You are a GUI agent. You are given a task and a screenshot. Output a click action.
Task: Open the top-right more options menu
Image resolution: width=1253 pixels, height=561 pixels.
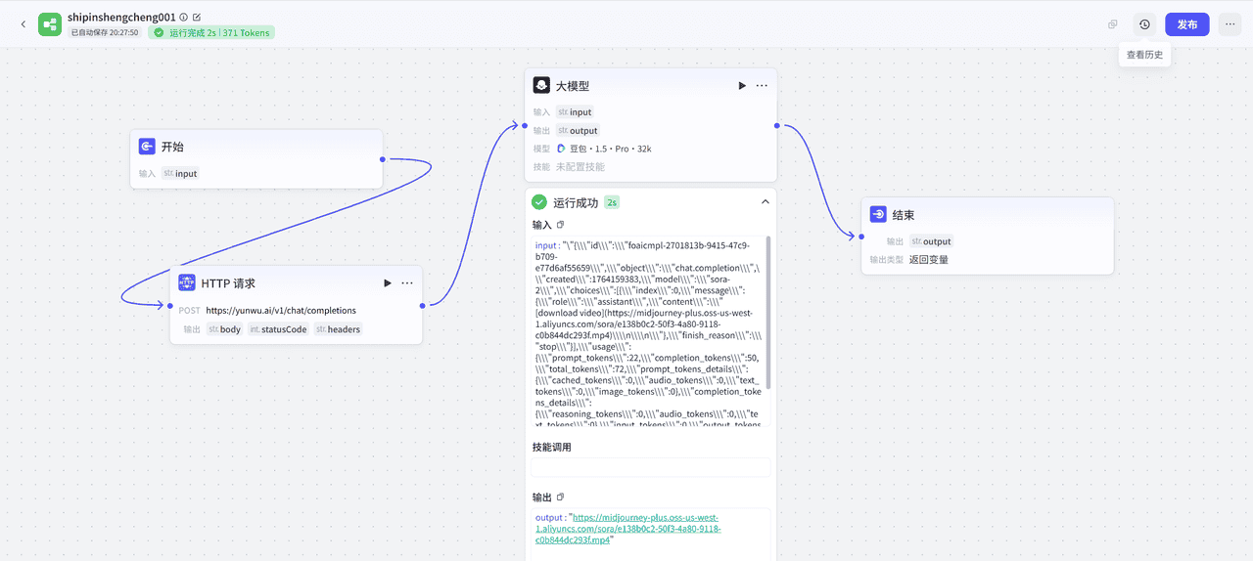click(1230, 24)
